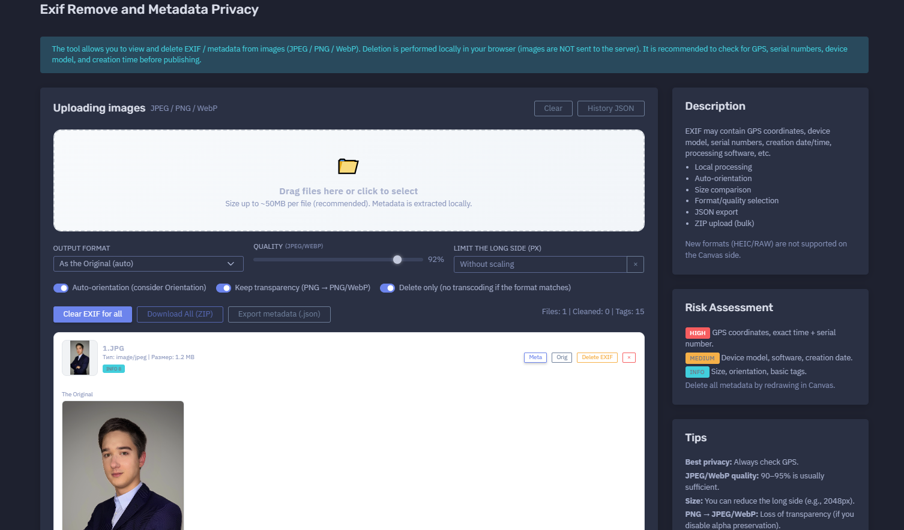Viewport: 904px width, 530px height.
Task: Click Clear EXIF for all
Action: click(x=92, y=314)
